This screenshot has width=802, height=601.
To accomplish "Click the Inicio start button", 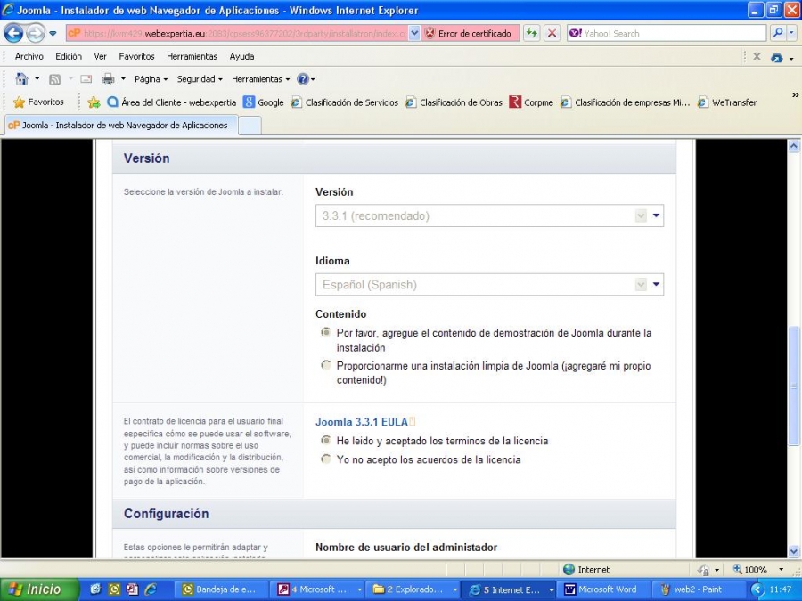I will pyautogui.click(x=38, y=589).
